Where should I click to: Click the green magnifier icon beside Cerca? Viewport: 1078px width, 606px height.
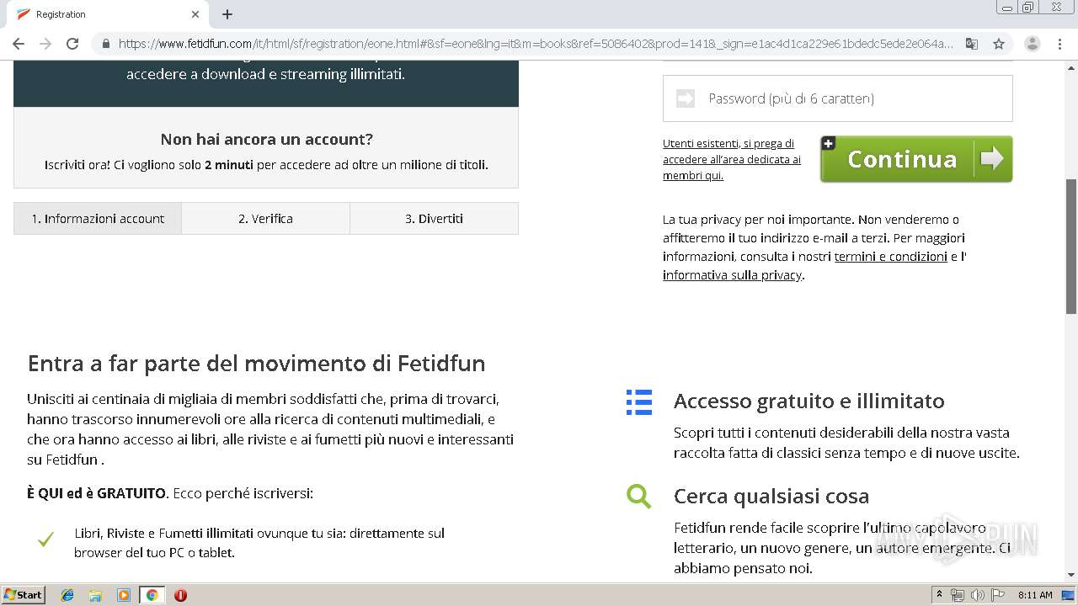639,496
